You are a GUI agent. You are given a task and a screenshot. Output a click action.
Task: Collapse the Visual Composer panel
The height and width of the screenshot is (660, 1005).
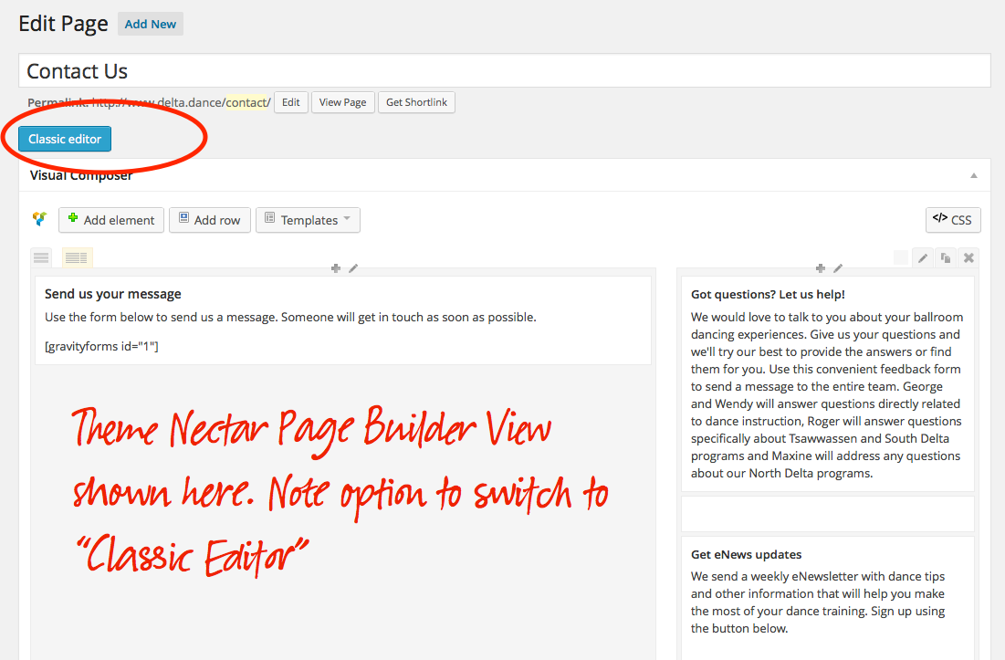point(973,175)
